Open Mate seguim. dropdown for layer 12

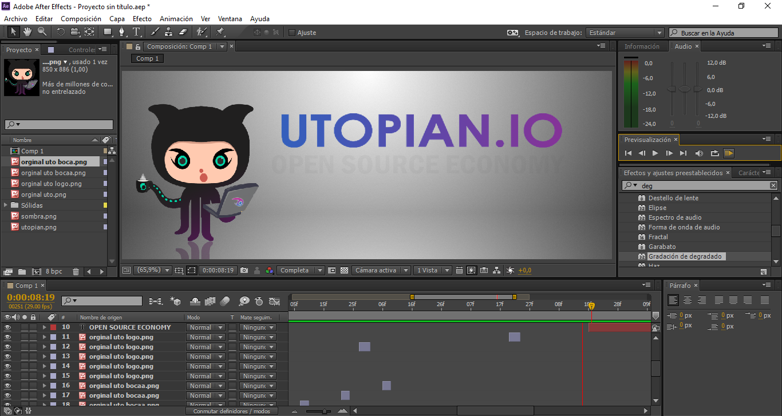click(x=258, y=347)
